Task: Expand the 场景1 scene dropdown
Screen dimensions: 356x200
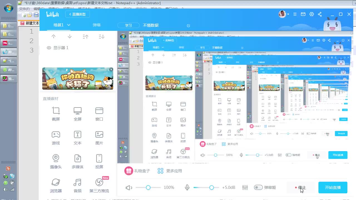Action: pyautogui.click(x=68, y=25)
